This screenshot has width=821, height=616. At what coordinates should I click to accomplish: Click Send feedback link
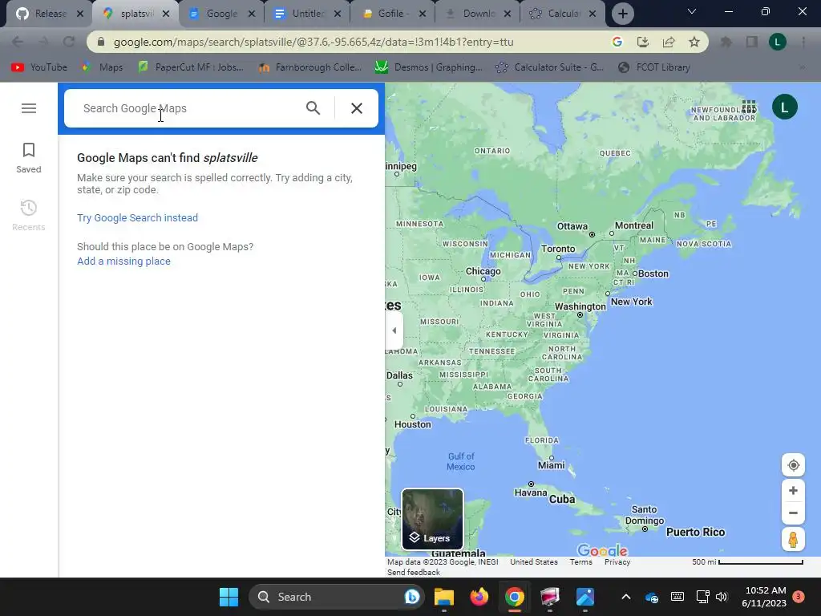click(x=414, y=573)
